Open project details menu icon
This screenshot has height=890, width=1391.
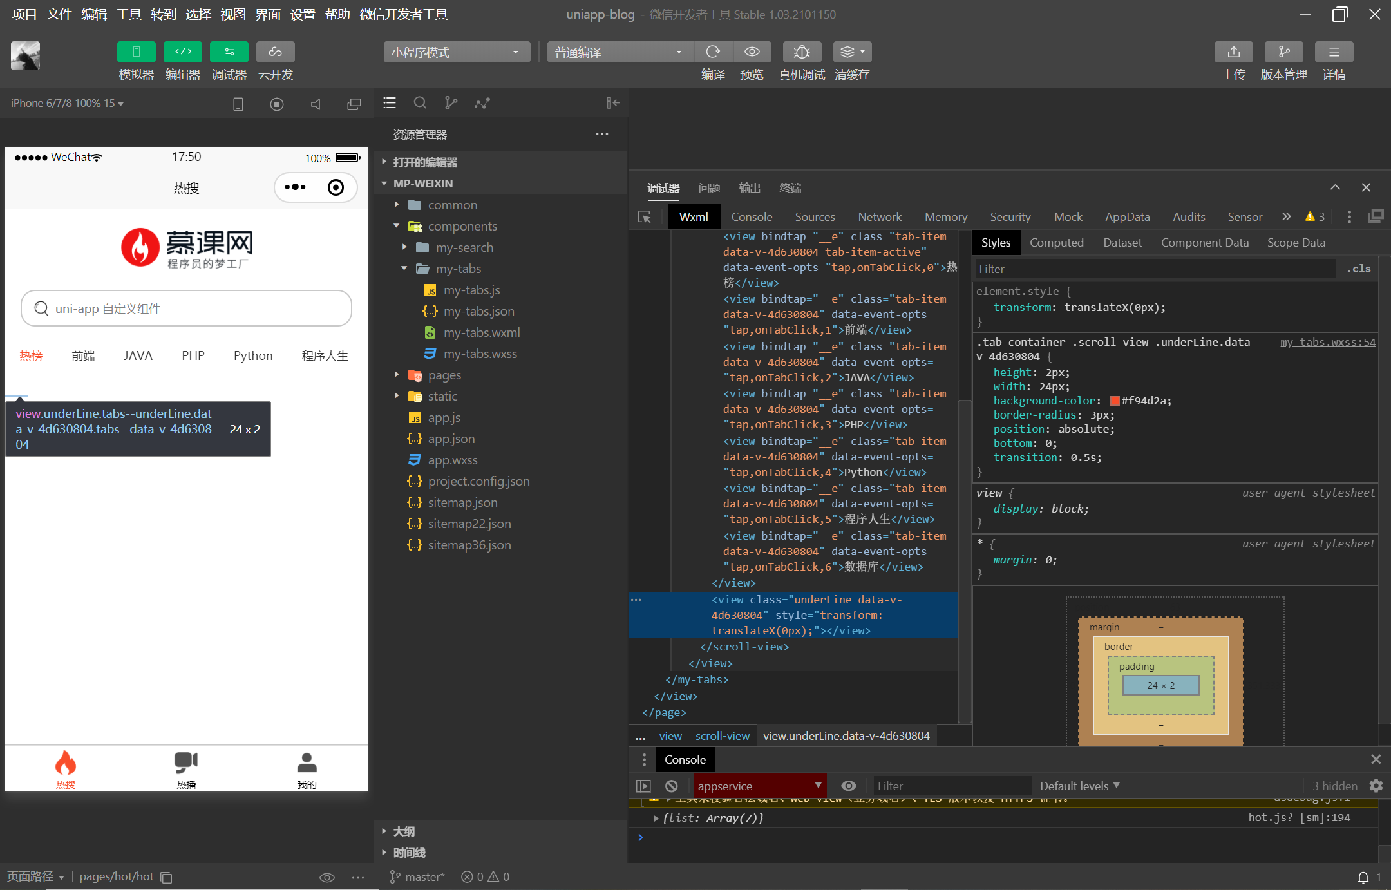point(1334,52)
